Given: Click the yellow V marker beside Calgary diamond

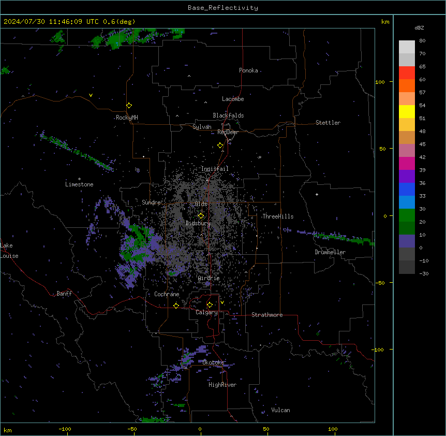Looking at the screenshot, I should click(x=222, y=302).
